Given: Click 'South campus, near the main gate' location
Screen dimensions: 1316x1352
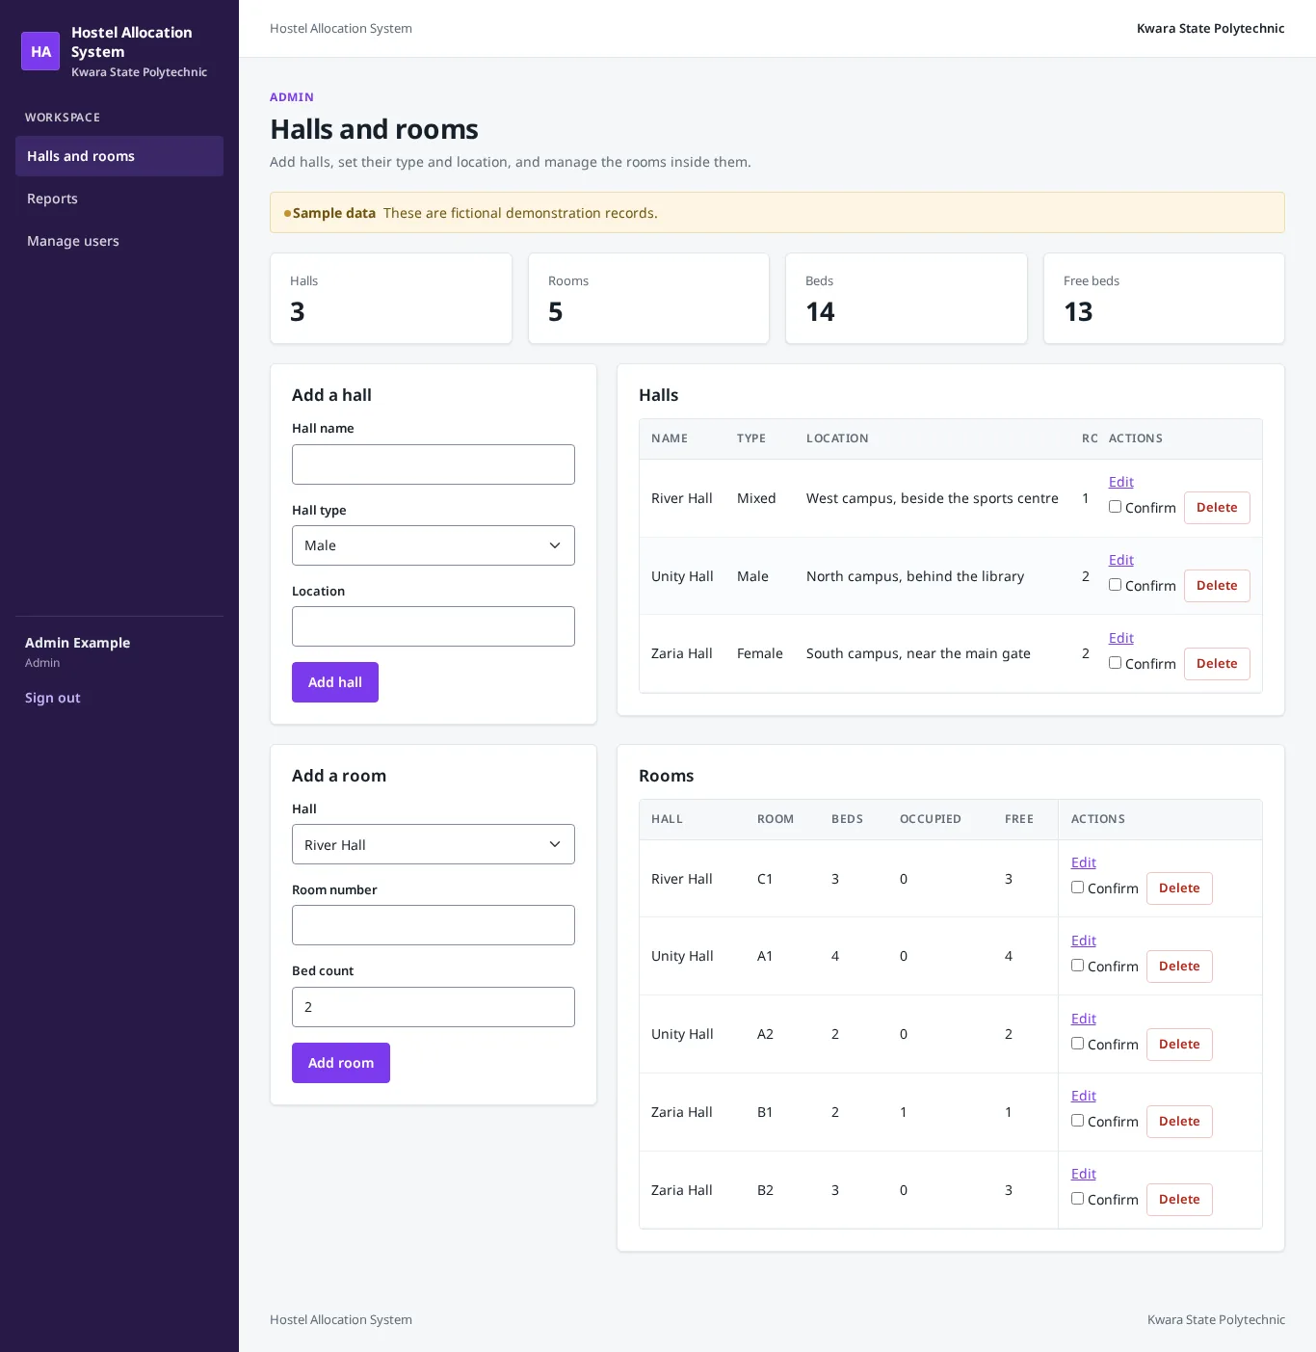Looking at the screenshot, I should pyautogui.click(x=918, y=653).
